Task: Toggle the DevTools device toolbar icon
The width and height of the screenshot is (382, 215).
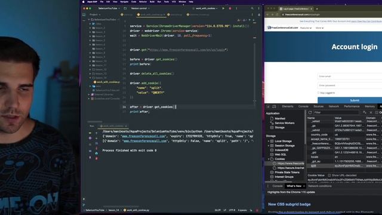Action: pos(274,106)
